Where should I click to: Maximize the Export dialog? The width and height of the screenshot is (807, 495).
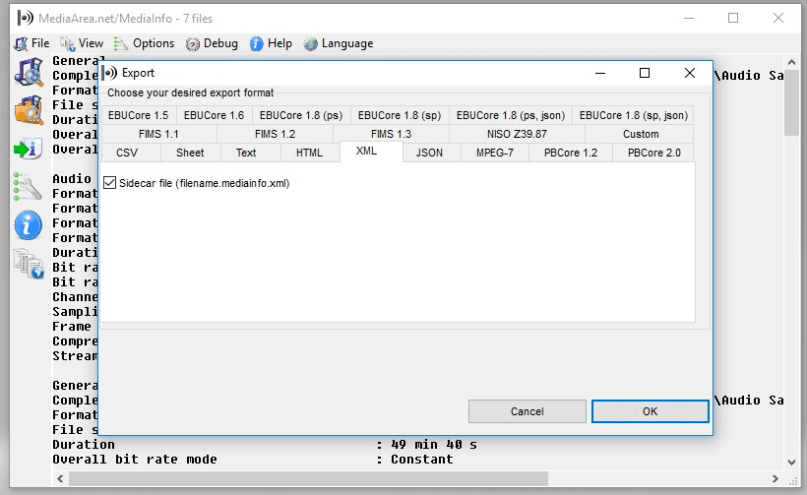point(645,73)
